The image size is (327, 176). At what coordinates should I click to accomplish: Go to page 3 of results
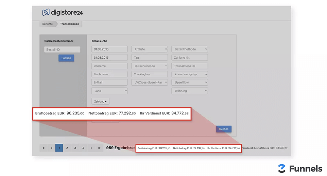75,148
